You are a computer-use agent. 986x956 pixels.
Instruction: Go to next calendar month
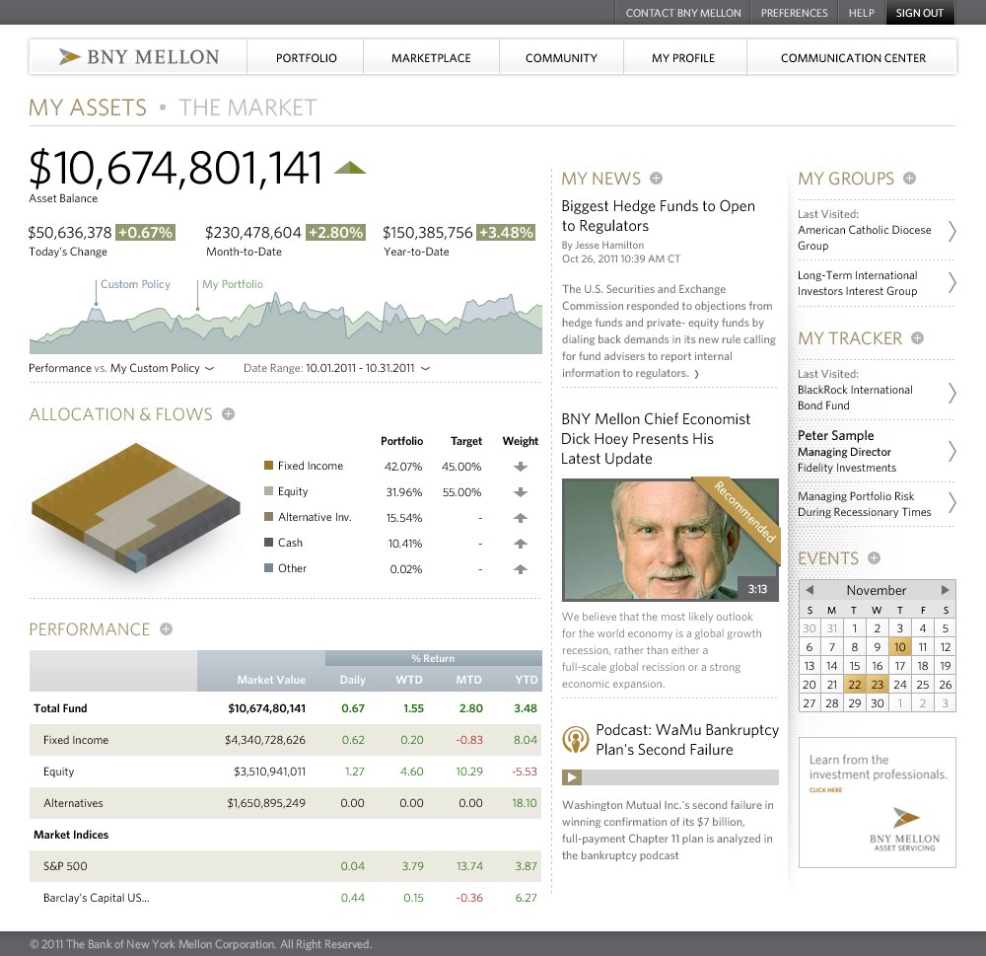click(x=945, y=590)
